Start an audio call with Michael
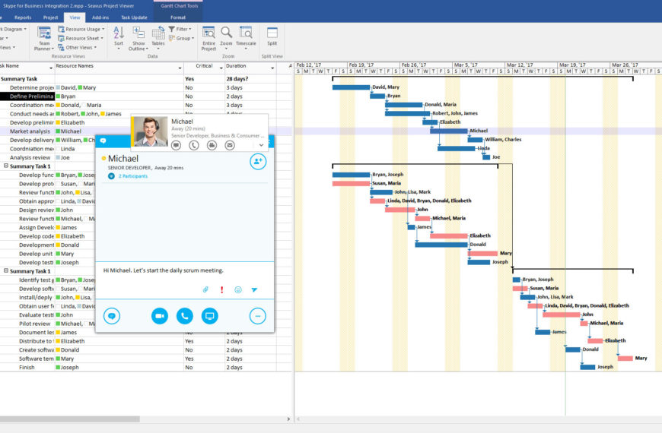Screen dimensions: 662x433 pyautogui.click(x=184, y=316)
